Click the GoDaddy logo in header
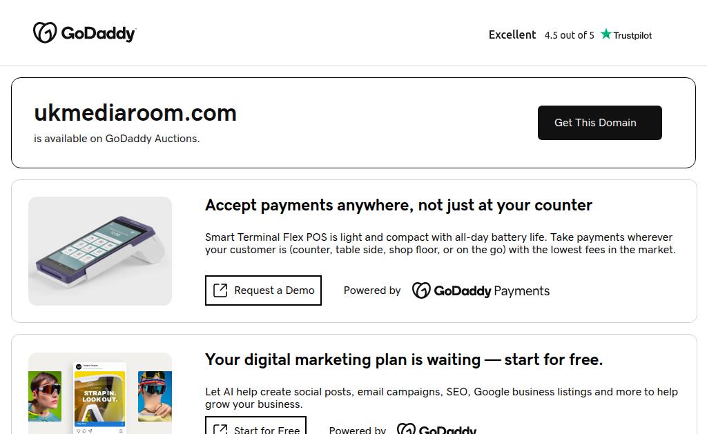The image size is (707, 434). click(84, 33)
